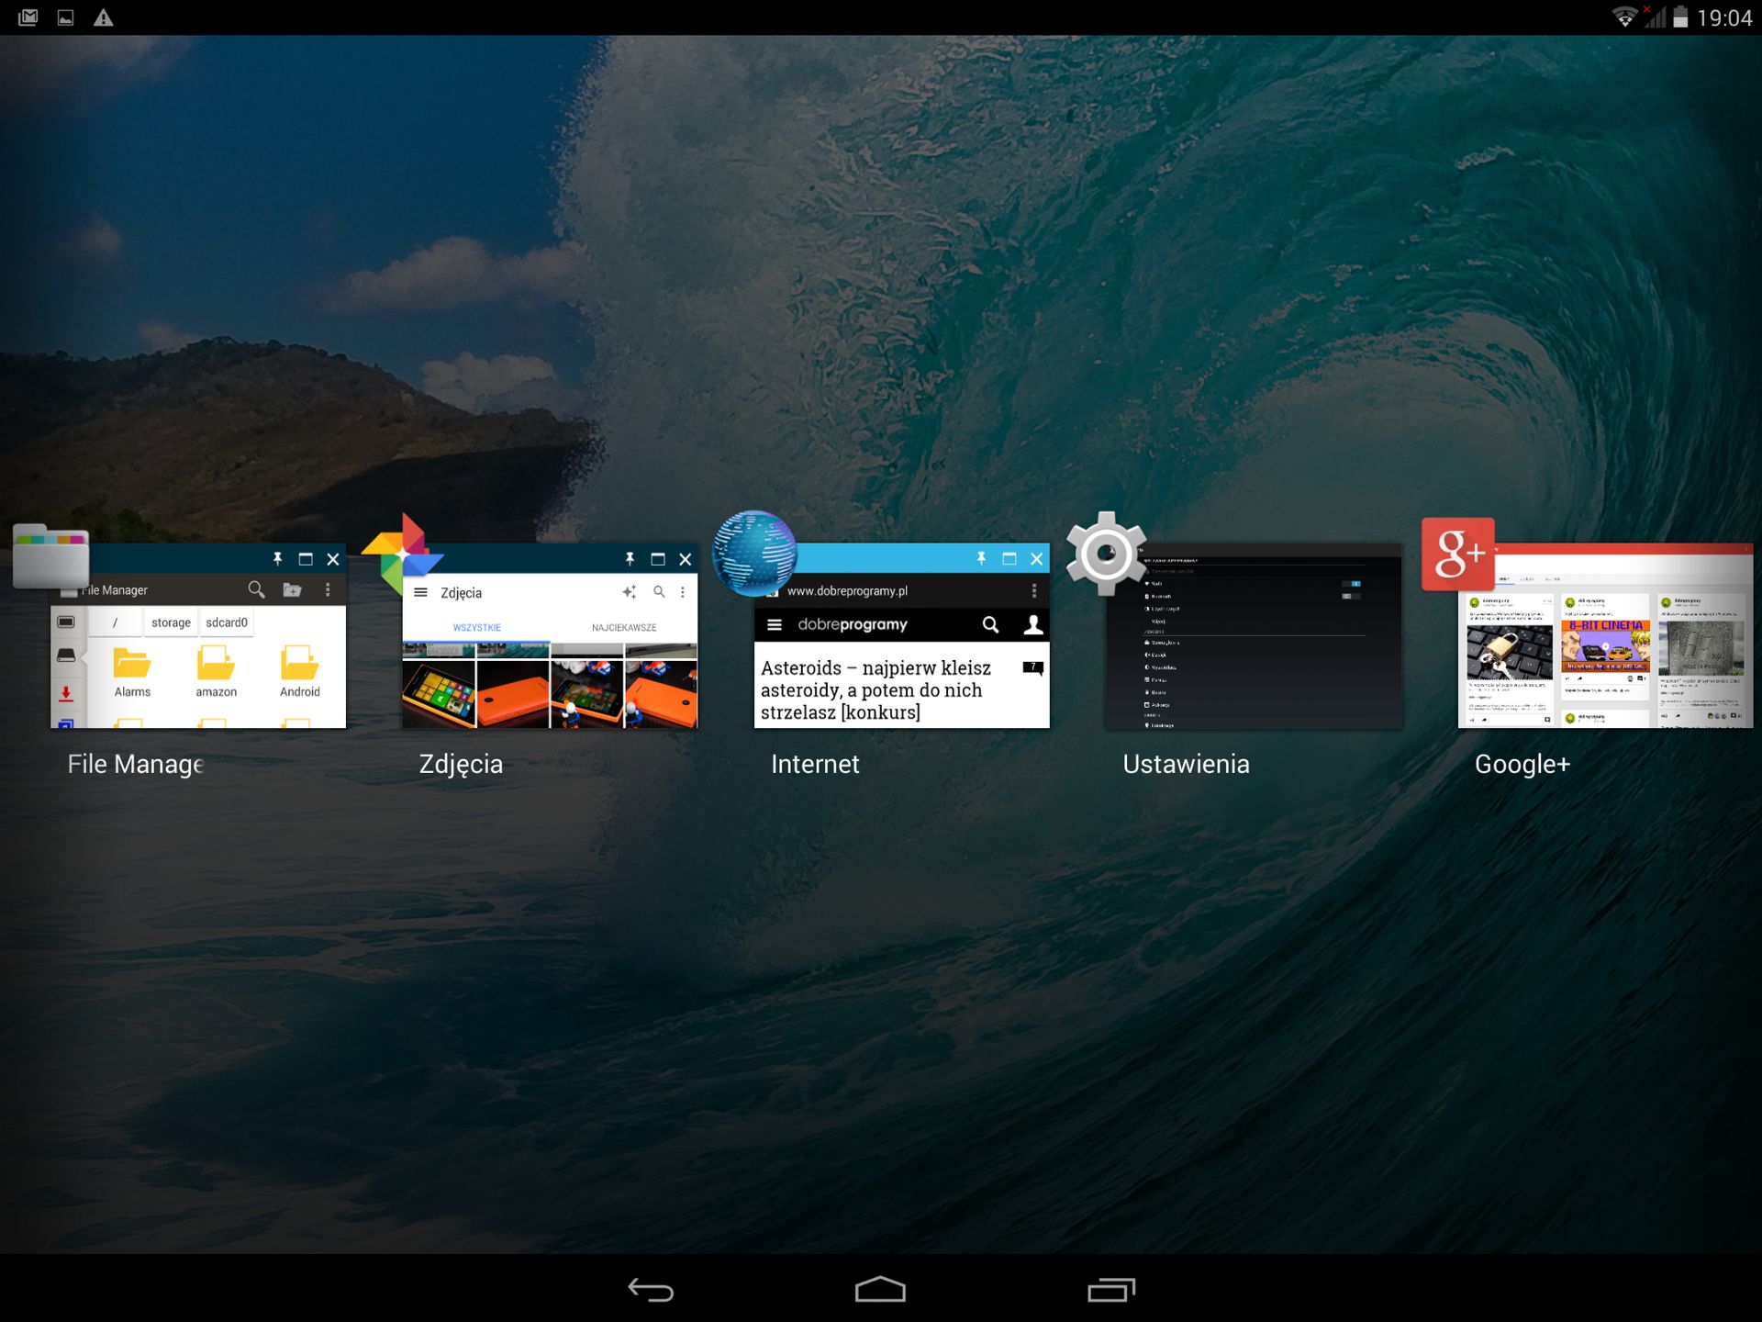This screenshot has height=1322, width=1762.
Task: Switch to the NAJCIEKAWSZE tab
Action: [x=624, y=628]
